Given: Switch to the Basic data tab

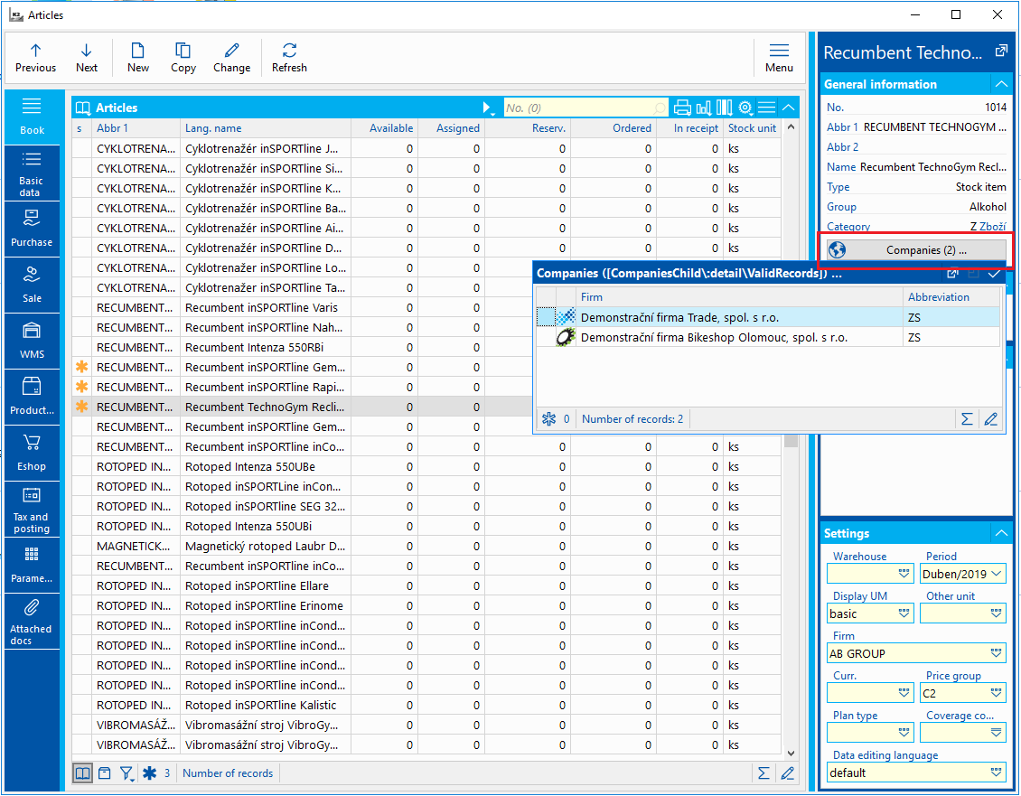Looking at the screenshot, I should (x=32, y=173).
